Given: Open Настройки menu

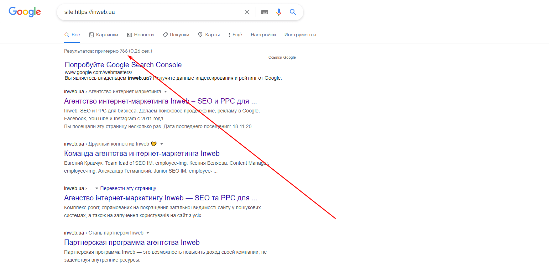Looking at the screenshot, I should (x=263, y=35).
